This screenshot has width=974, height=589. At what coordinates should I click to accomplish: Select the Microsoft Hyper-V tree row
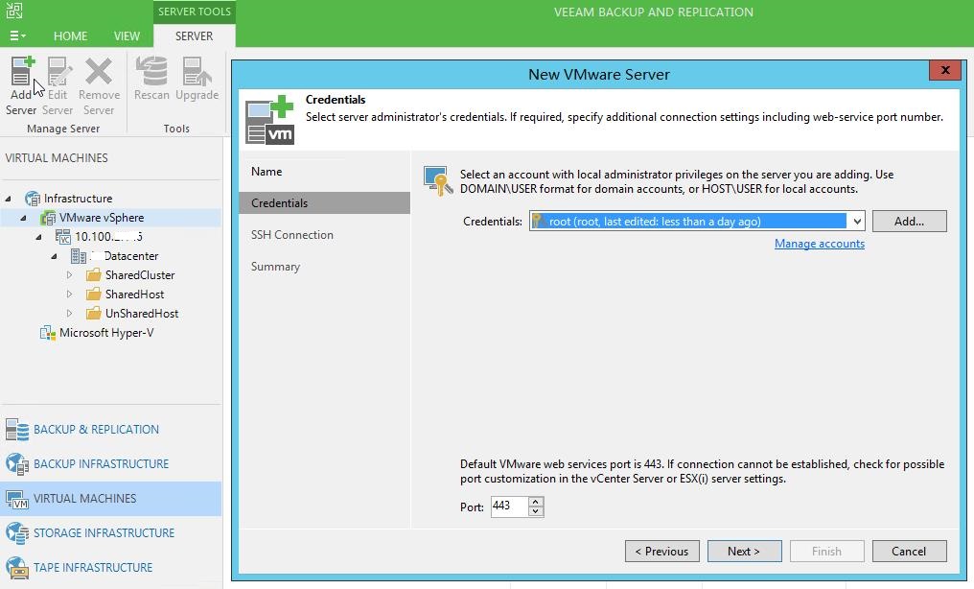point(106,333)
